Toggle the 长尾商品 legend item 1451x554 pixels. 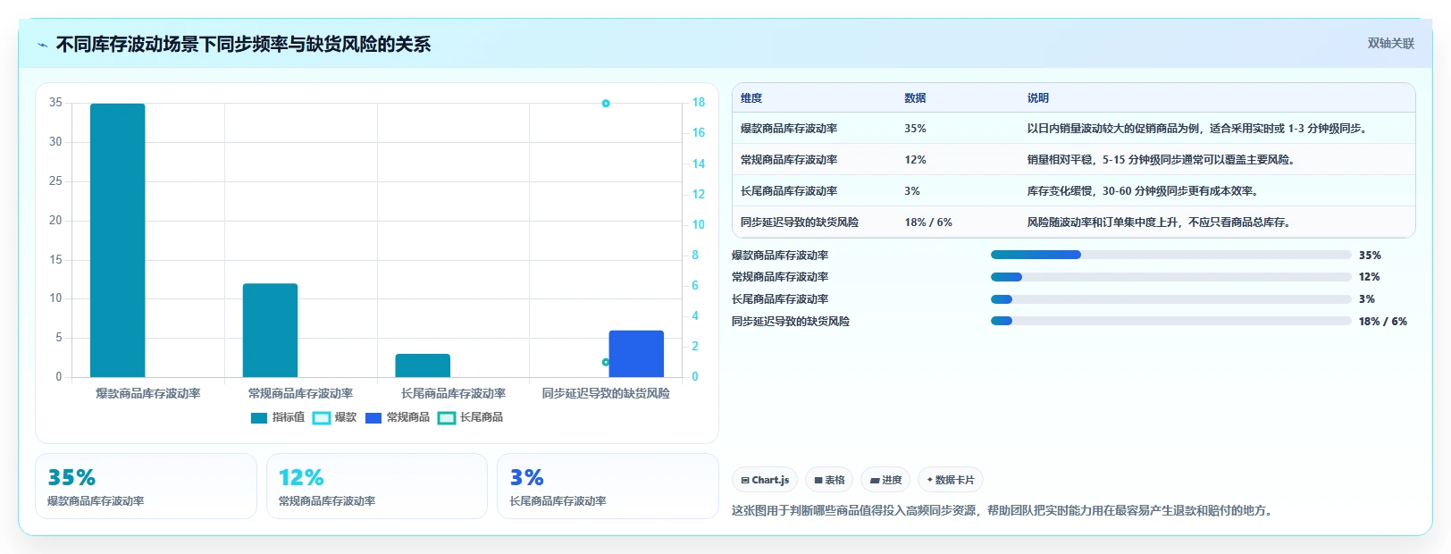[471, 417]
